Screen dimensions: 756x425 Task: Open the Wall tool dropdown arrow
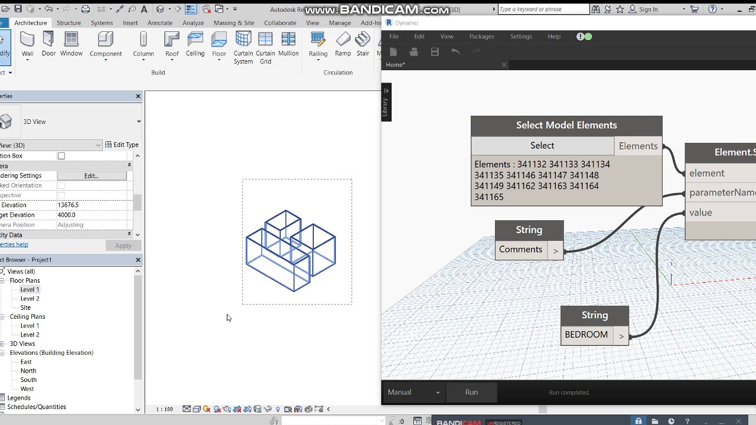tap(27, 60)
